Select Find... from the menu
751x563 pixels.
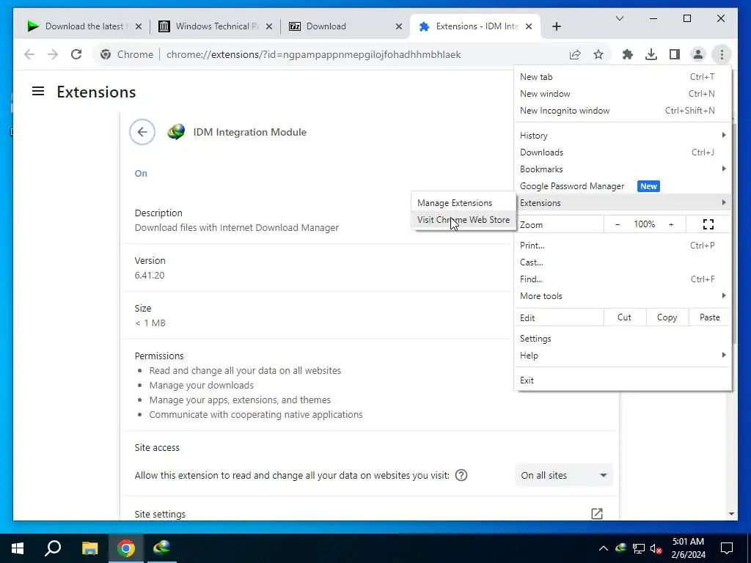tap(623, 279)
